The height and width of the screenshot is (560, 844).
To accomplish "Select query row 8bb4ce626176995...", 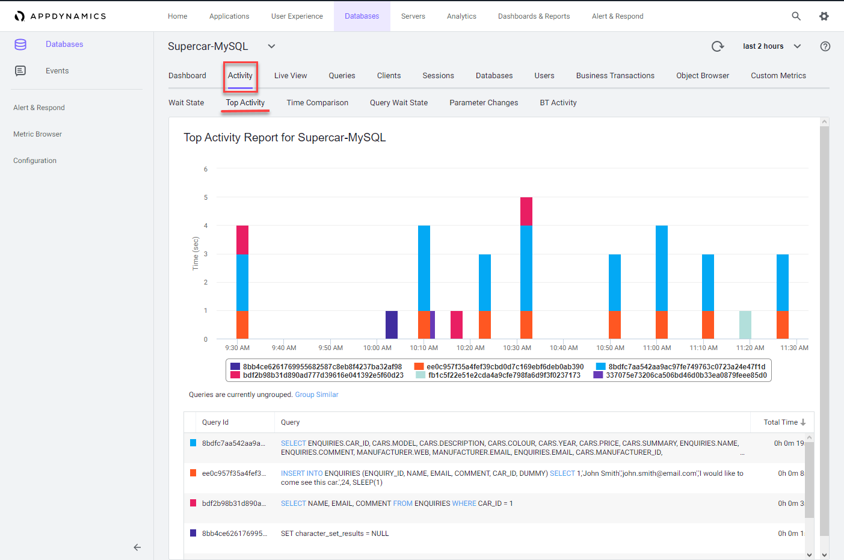I will click(494, 538).
